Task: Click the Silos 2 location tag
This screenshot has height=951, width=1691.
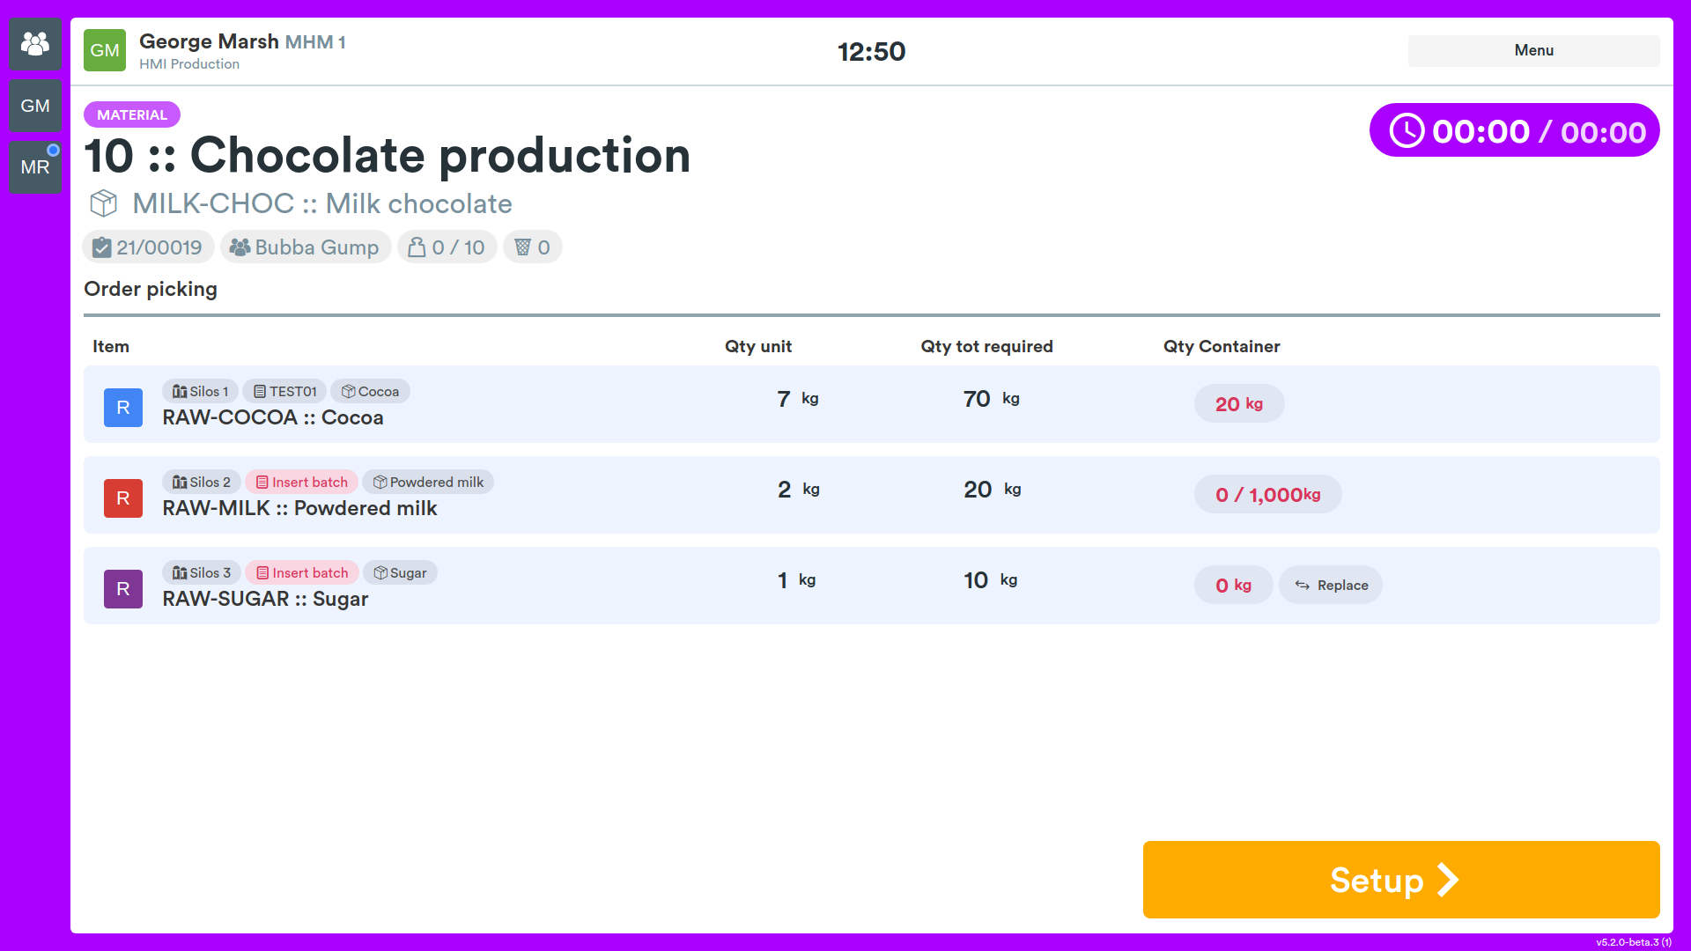Action: 201,482
